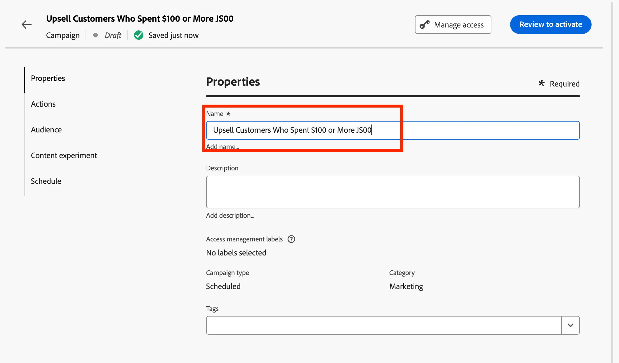The image size is (619, 363).
Task: Click the 'Scheduled' campaign type value
Action: point(223,286)
